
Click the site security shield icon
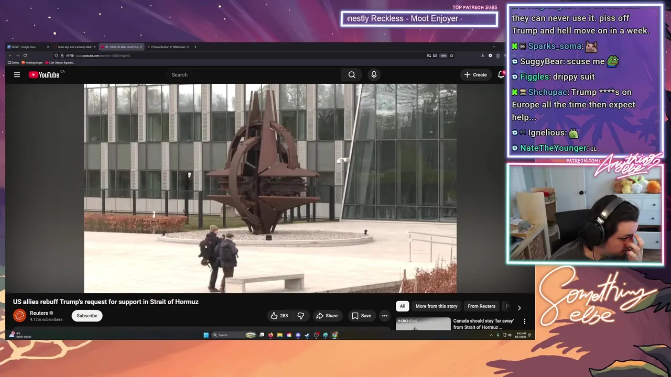point(56,56)
